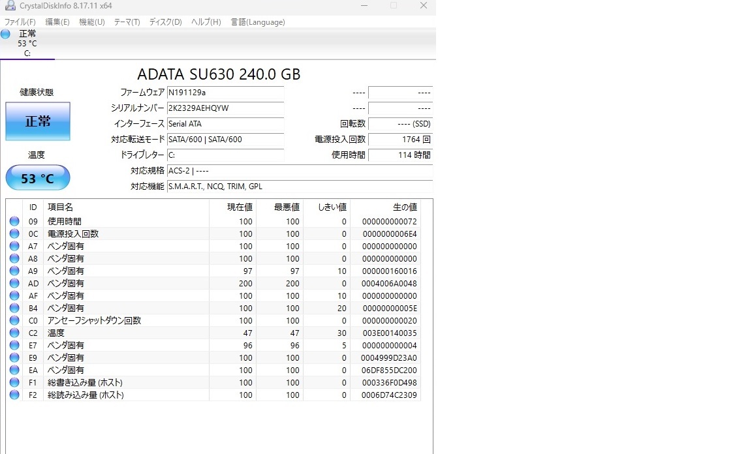Viewport: 752px width, 454px height.
Task: Open the ディスク(D) menu
Action: click(165, 22)
